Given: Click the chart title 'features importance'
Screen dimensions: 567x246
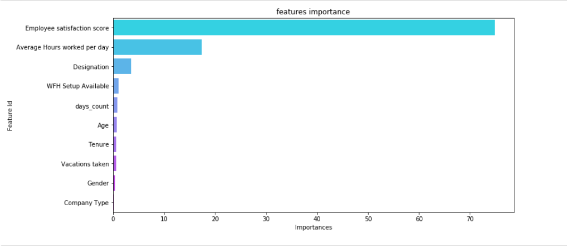Looking at the screenshot, I should 313,12.
